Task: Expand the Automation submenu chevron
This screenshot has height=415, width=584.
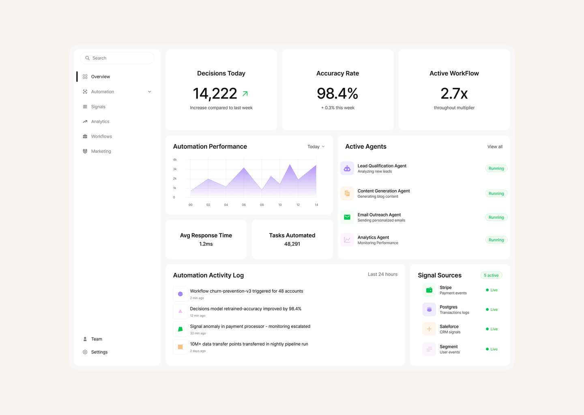Action: point(150,92)
